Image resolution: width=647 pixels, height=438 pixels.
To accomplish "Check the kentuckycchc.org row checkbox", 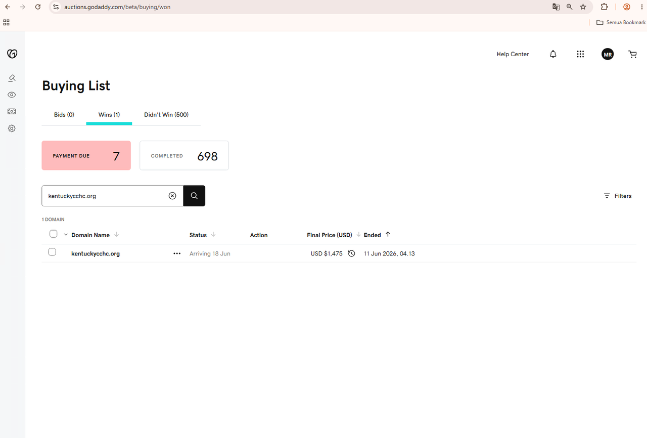I will (52, 252).
